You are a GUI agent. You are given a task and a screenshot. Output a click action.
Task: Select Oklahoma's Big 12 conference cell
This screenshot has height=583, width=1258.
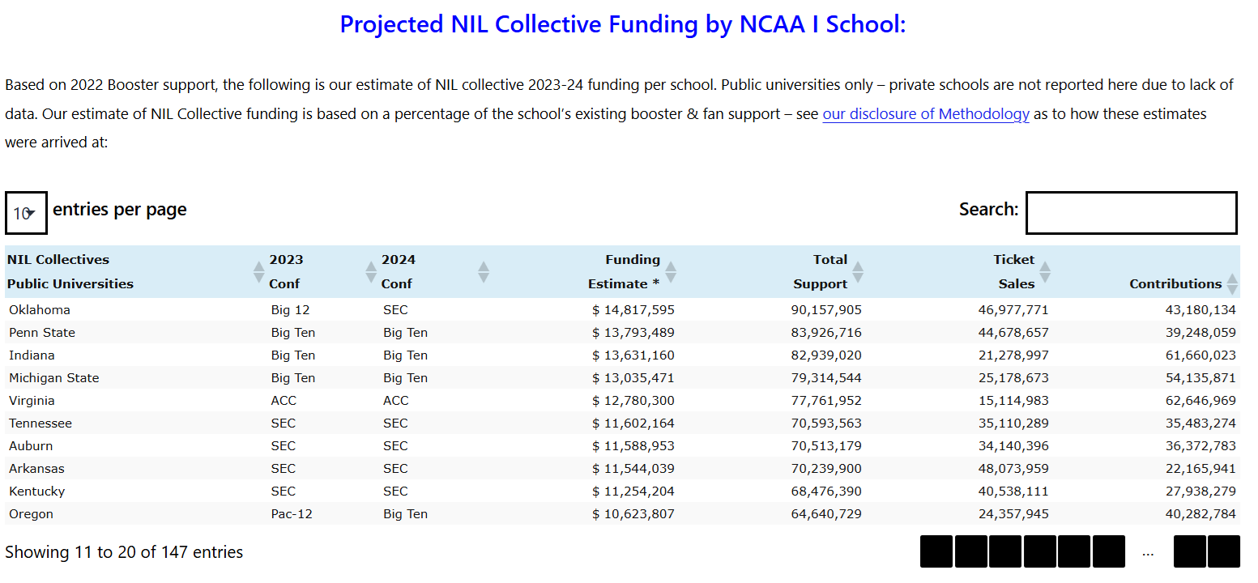291,310
